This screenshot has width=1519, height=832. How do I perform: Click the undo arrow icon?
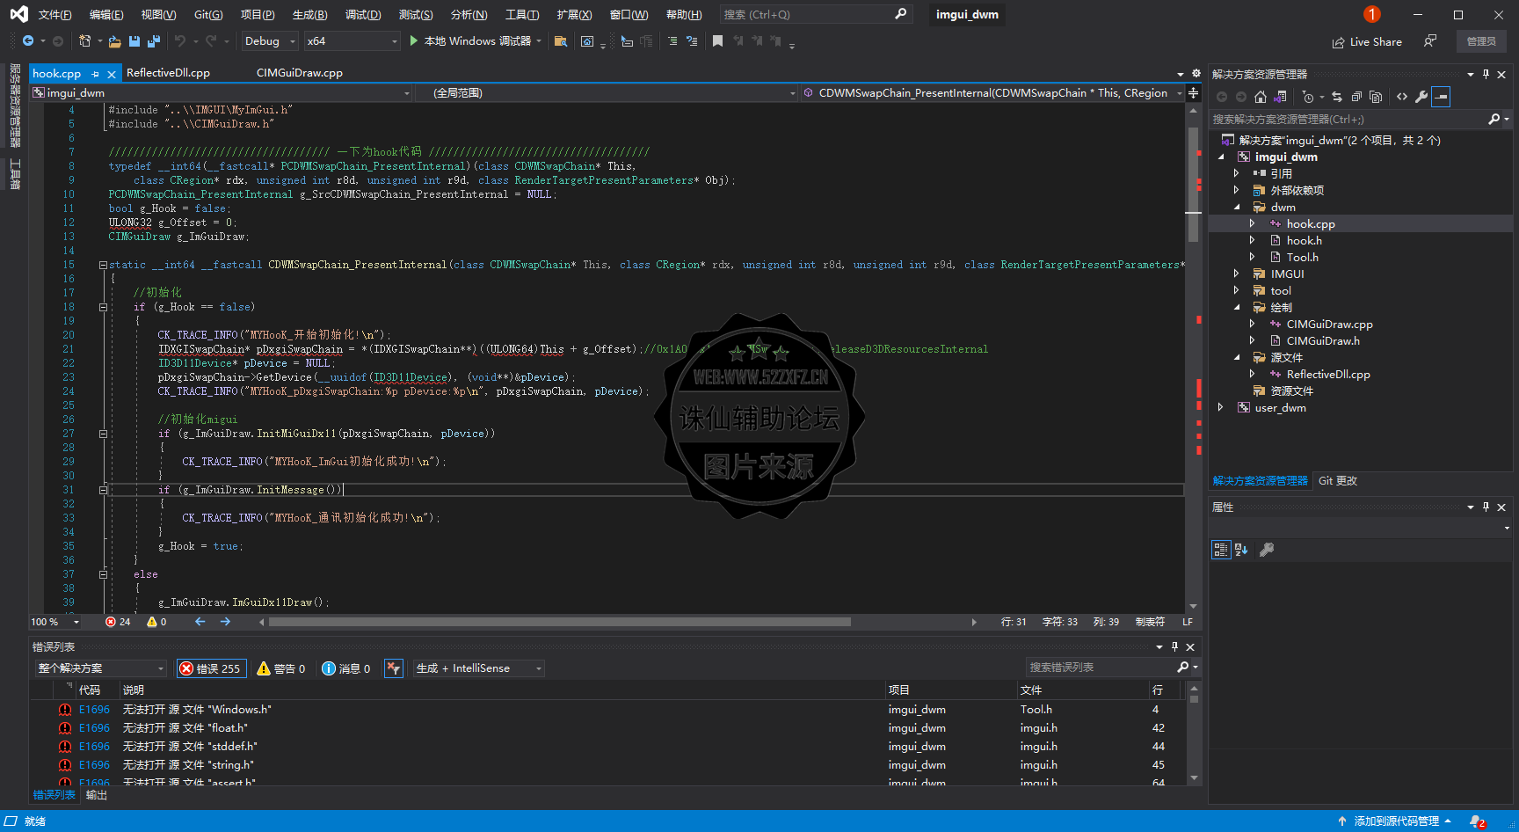tap(180, 41)
